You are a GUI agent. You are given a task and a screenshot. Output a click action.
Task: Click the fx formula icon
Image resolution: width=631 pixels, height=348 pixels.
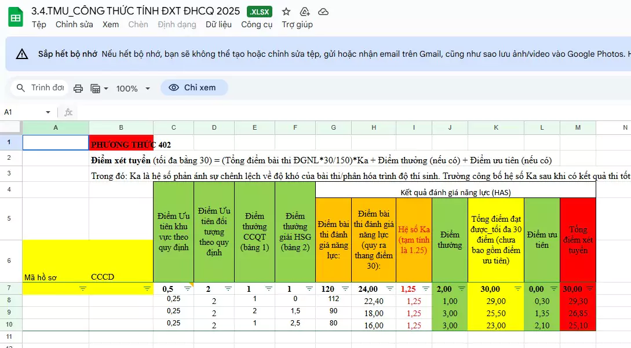[x=68, y=112]
